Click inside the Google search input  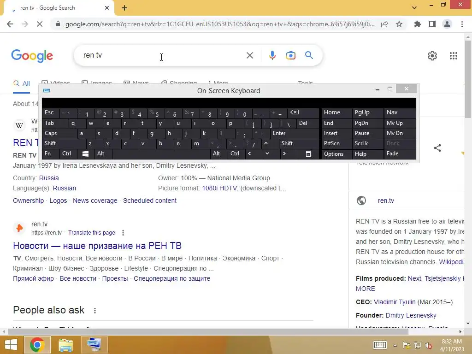[x=163, y=55]
